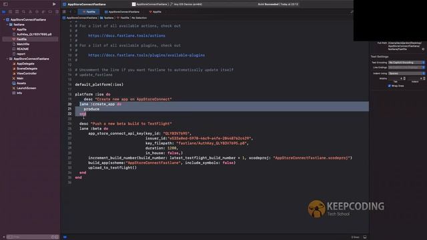Run the project with the play button
Image resolution: width=427 pixels, height=240 pixels.
[x=54, y=4]
